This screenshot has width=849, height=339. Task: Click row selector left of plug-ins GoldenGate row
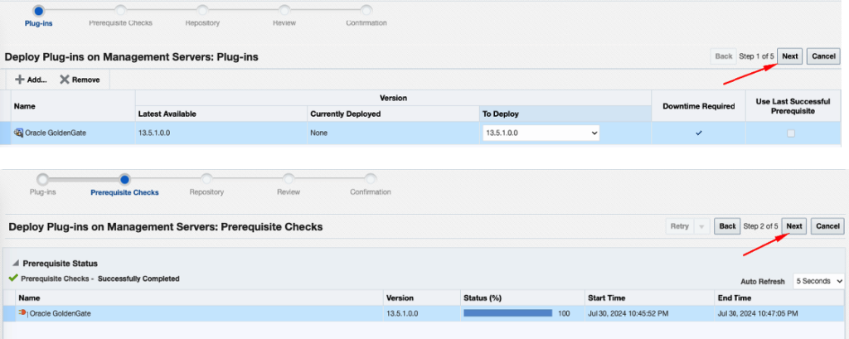pyautogui.click(x=6, y=133)
